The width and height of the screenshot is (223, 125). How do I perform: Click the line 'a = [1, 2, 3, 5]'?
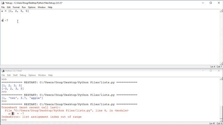[x=15, y=11]
